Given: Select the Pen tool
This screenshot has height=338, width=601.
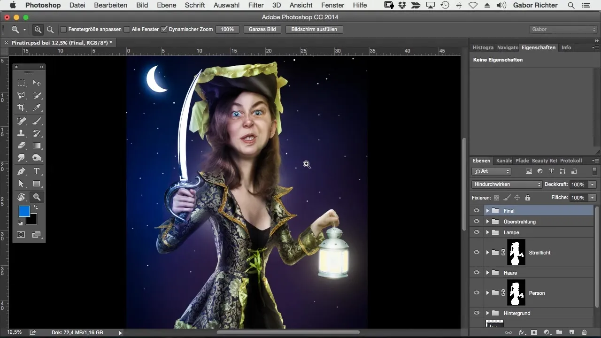Looking at the screenshot, I should click(x=21, y=171).
